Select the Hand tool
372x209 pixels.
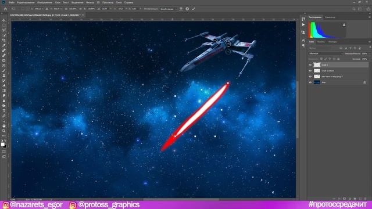coord(4,125)
